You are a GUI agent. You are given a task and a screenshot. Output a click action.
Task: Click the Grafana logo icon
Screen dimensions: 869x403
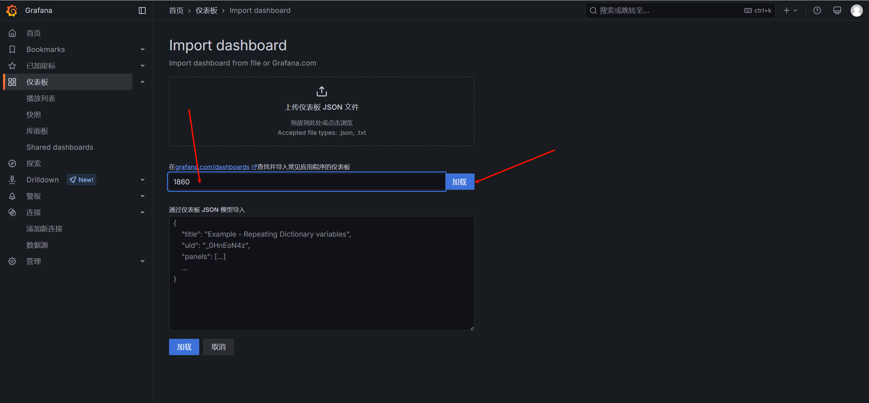(12, 11)
